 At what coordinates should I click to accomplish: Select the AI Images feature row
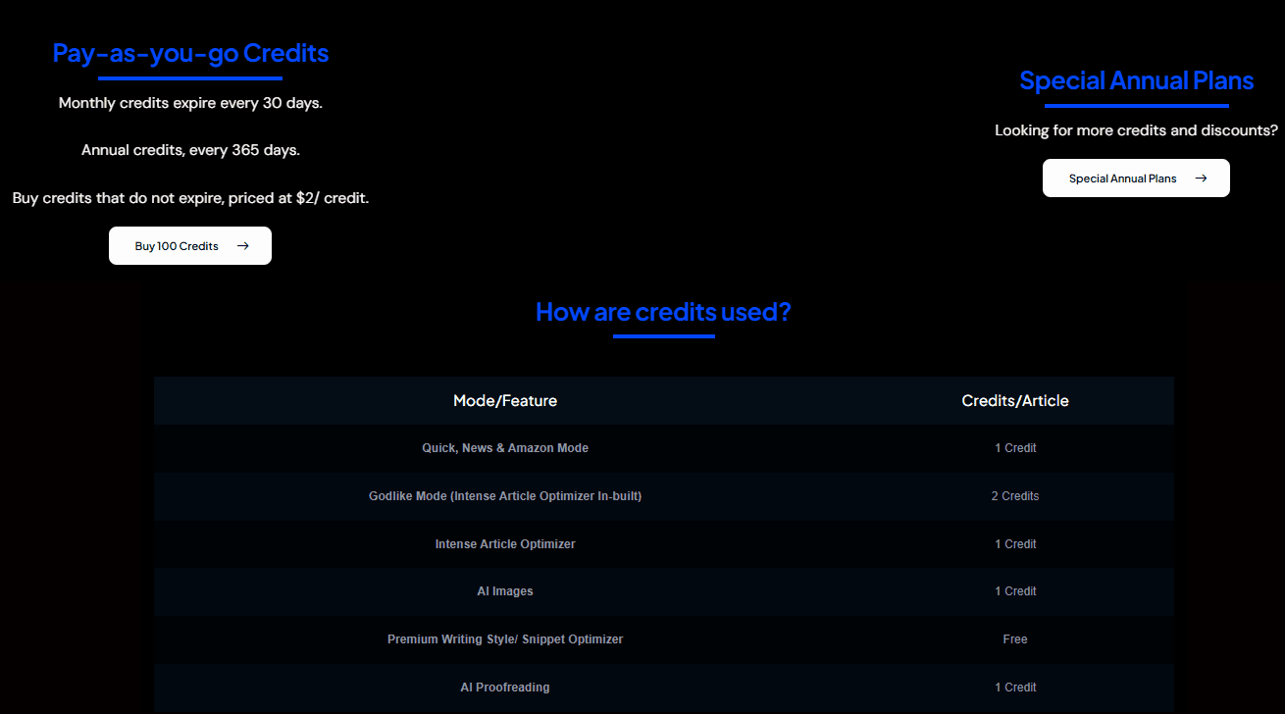[x=505, y=591]
